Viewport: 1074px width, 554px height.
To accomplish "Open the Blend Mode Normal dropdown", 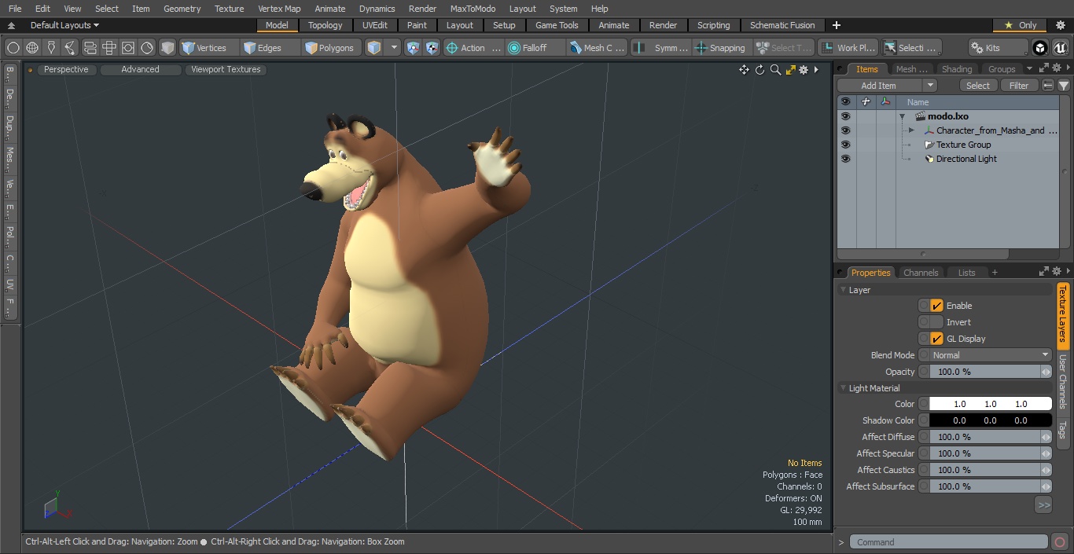I will click(x=990, y=355).
